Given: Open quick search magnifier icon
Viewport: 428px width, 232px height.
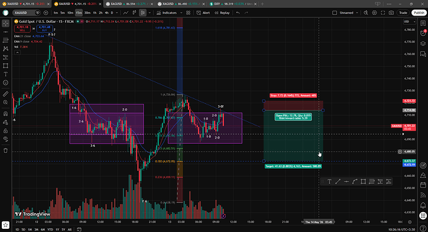Looking at the screenshot, I should (366, 13).
